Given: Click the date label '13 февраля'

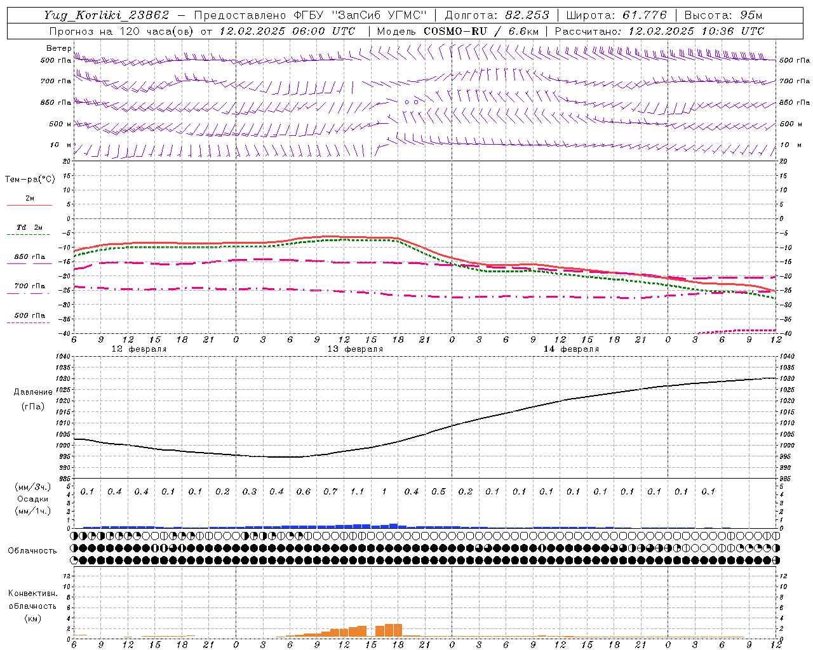Looking at the screenshot, I should [355, 349].
